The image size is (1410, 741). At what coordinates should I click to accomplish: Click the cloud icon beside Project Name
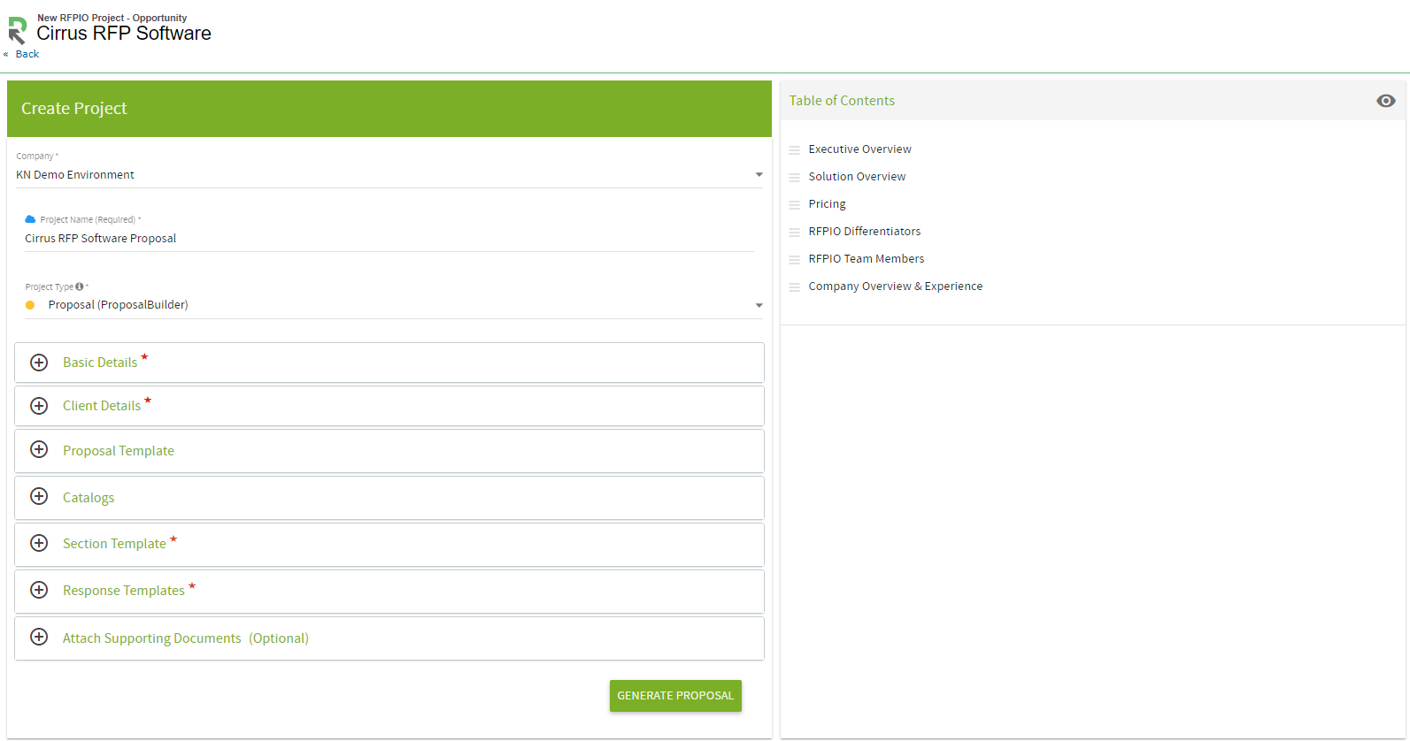tap(30, 219)
